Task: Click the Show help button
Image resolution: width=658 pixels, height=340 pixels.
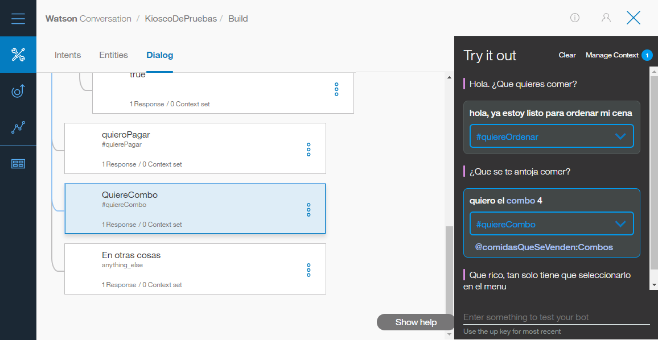Action: tap(416, 322)
